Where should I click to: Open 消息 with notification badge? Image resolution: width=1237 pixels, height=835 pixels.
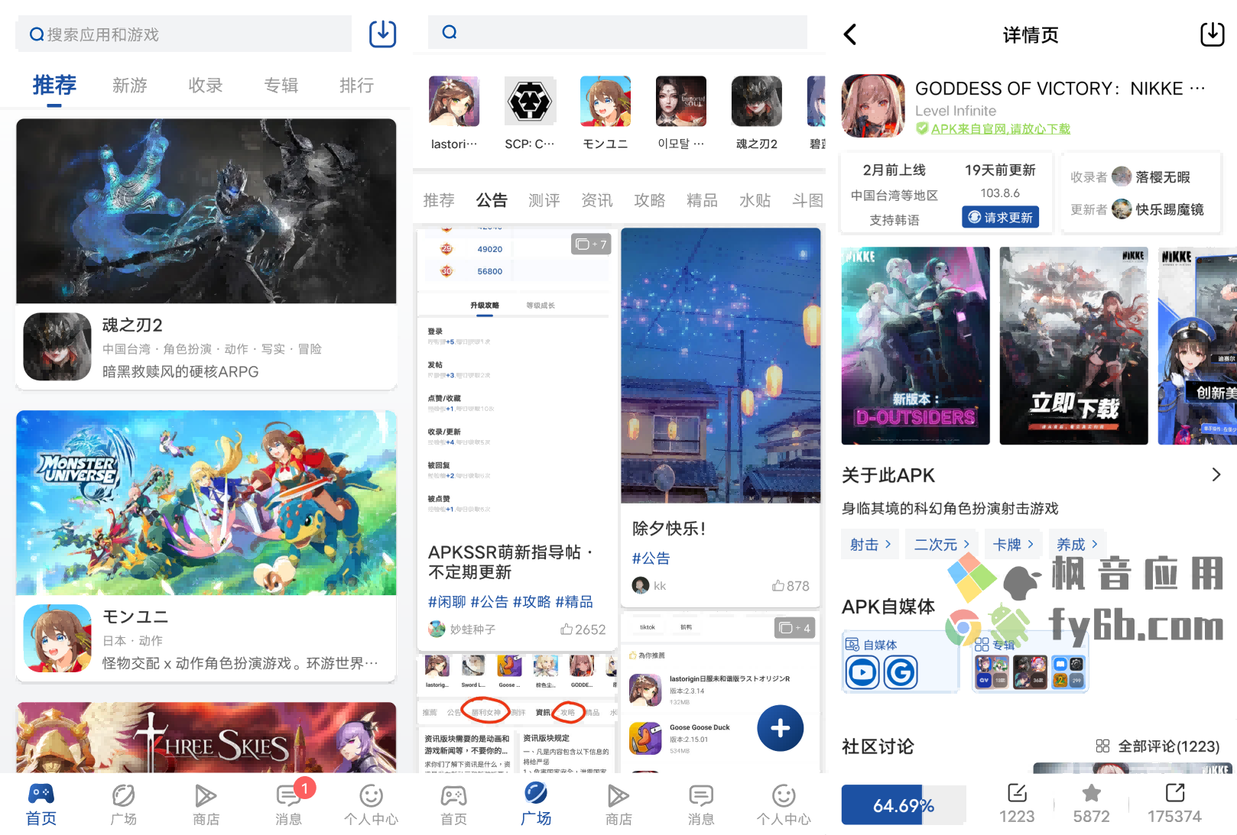[x=289, y=804]
